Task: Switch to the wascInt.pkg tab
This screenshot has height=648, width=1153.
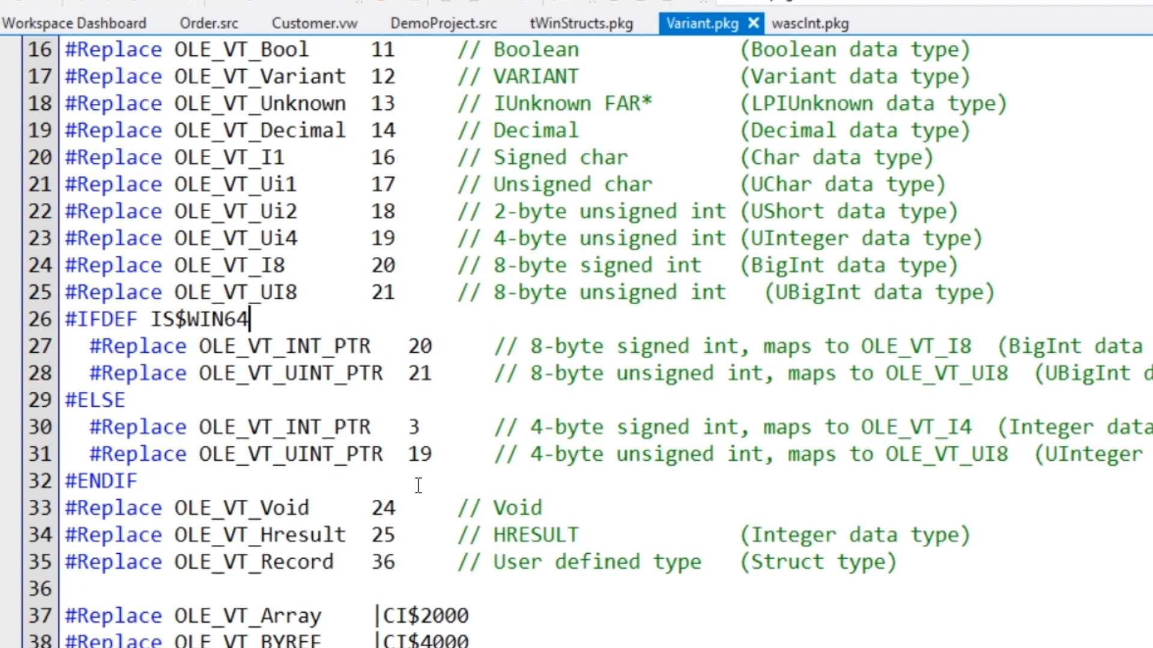Action: pos(810,23)
